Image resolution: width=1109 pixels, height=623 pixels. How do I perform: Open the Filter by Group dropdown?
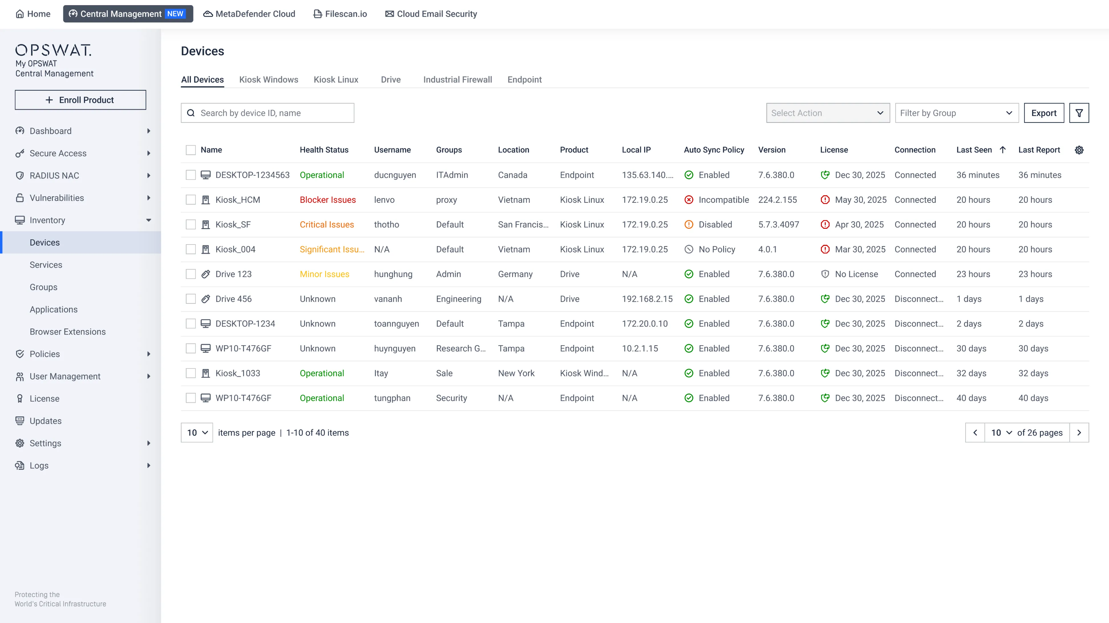click(x=956, y=113)
